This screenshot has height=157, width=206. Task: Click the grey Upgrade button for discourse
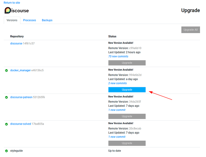pyautogui.click(x=127, y=63)
